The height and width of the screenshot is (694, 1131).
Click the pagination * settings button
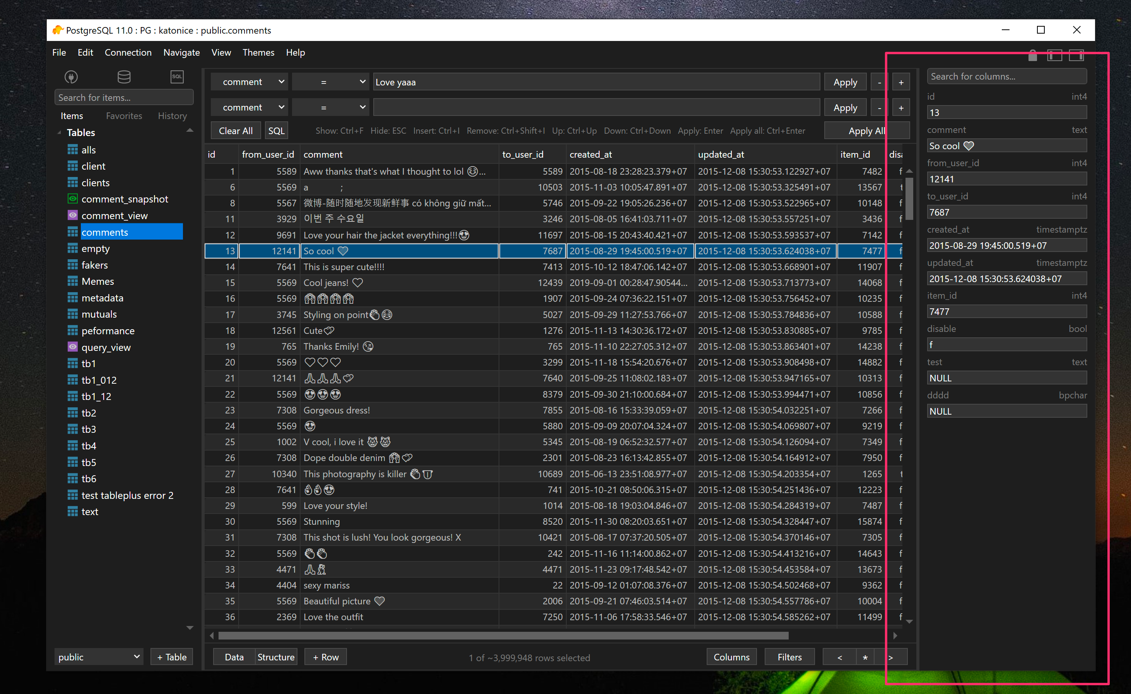tap(865, 657)
